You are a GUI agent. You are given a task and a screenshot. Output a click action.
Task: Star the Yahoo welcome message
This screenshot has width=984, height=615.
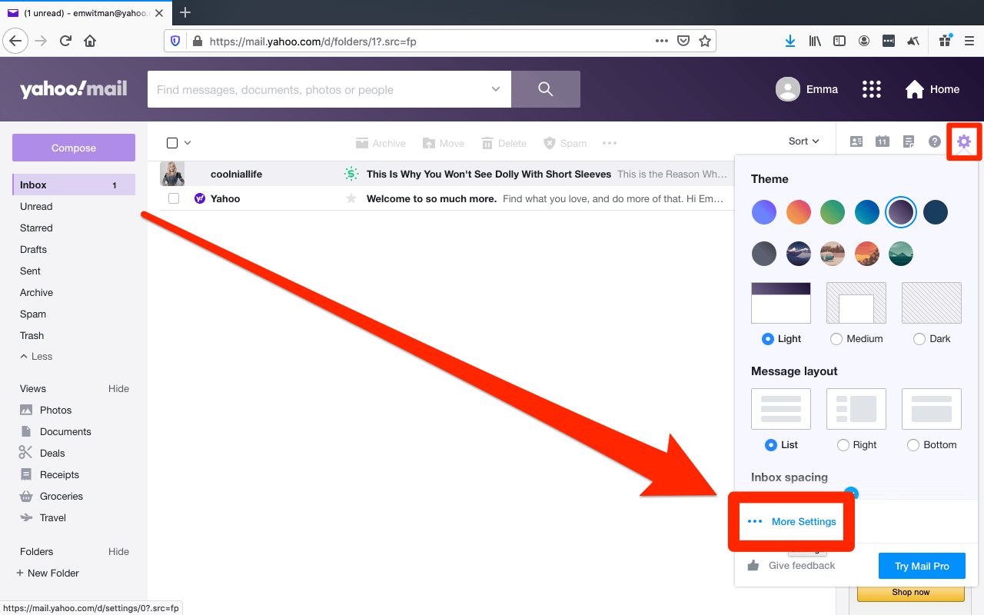[351, 198]
